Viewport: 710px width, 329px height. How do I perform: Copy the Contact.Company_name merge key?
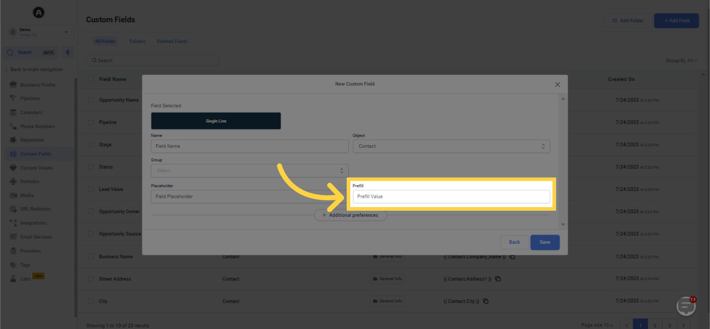click(x=512, y=257)
